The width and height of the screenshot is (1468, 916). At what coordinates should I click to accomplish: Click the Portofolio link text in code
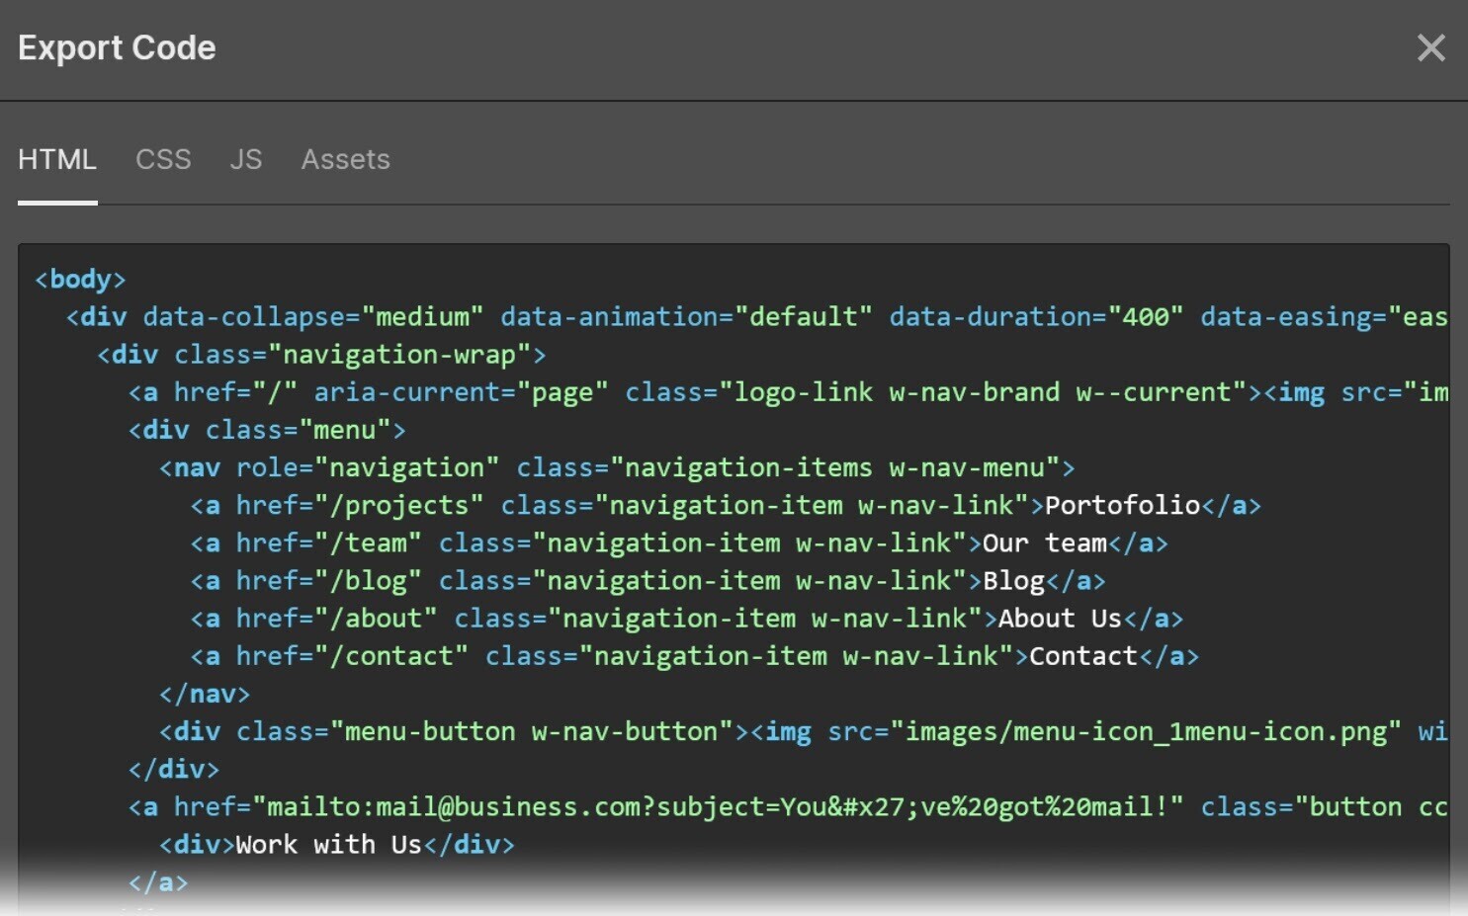tap(1120, 505)
